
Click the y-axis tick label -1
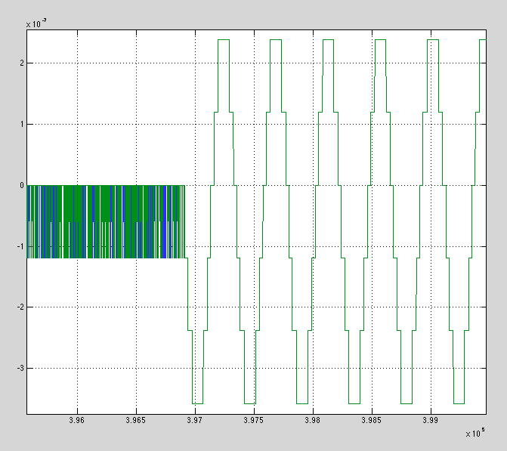pyautogui.click(x=19, y=246)
